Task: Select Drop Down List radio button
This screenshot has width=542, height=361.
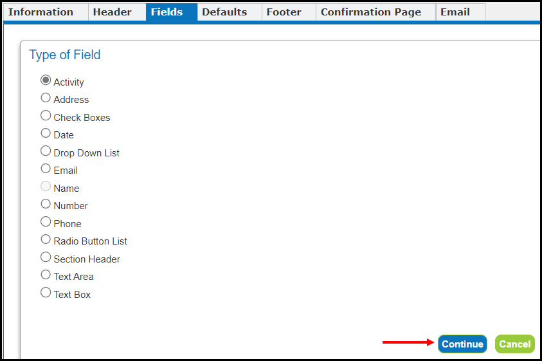Action: coord(46,151)
